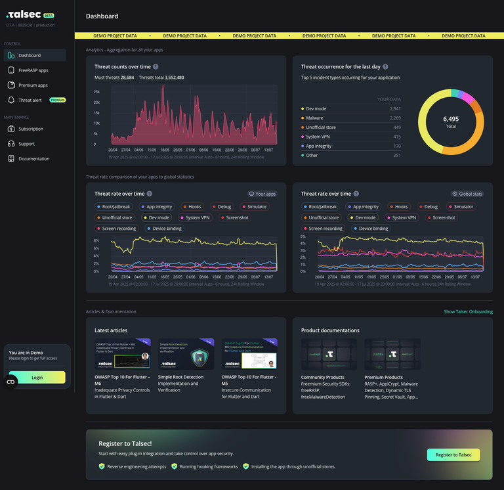Viewport: 504px width, 490px height.
Task: Click help icon beside Threat counts over time
Action: point(156,66)
